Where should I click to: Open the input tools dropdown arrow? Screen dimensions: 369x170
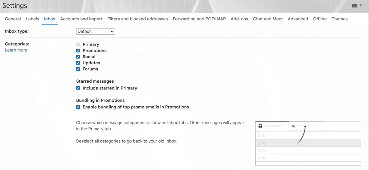360,5
